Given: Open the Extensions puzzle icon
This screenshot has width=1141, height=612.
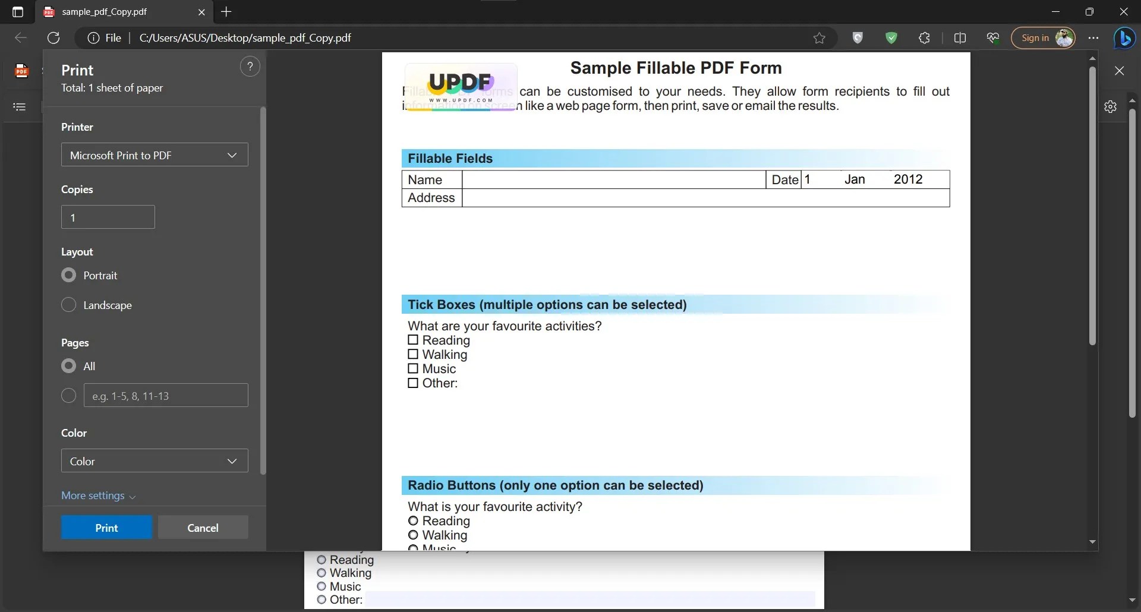Looking at the screenshot, I should 925,37.
